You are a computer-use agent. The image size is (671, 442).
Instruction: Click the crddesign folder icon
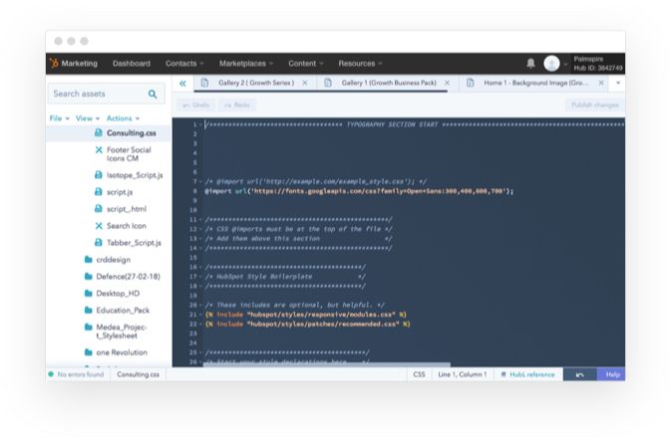point(89,259)
